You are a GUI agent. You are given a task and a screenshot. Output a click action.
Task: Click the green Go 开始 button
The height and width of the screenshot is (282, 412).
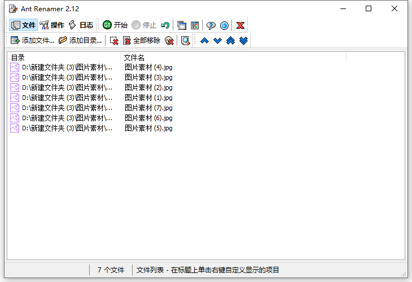coord(115,25)
